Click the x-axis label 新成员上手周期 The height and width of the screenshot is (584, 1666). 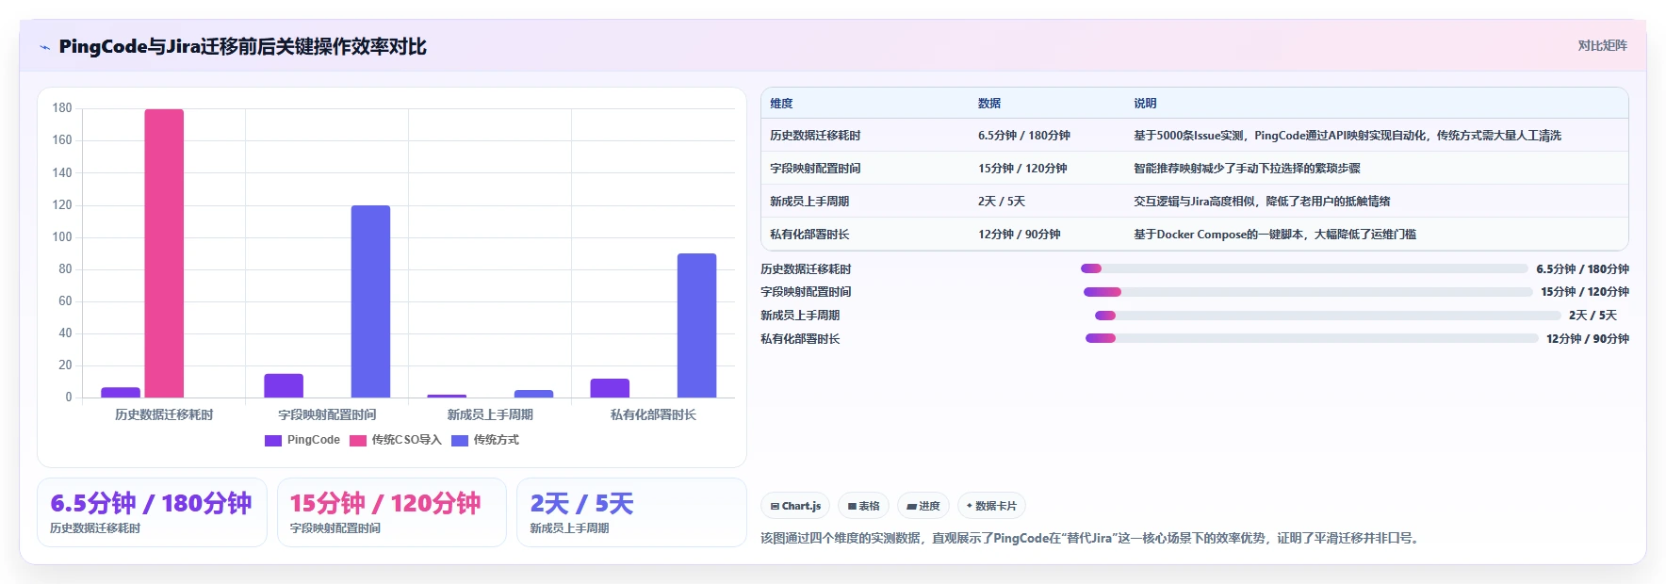[x=490, y=414]
